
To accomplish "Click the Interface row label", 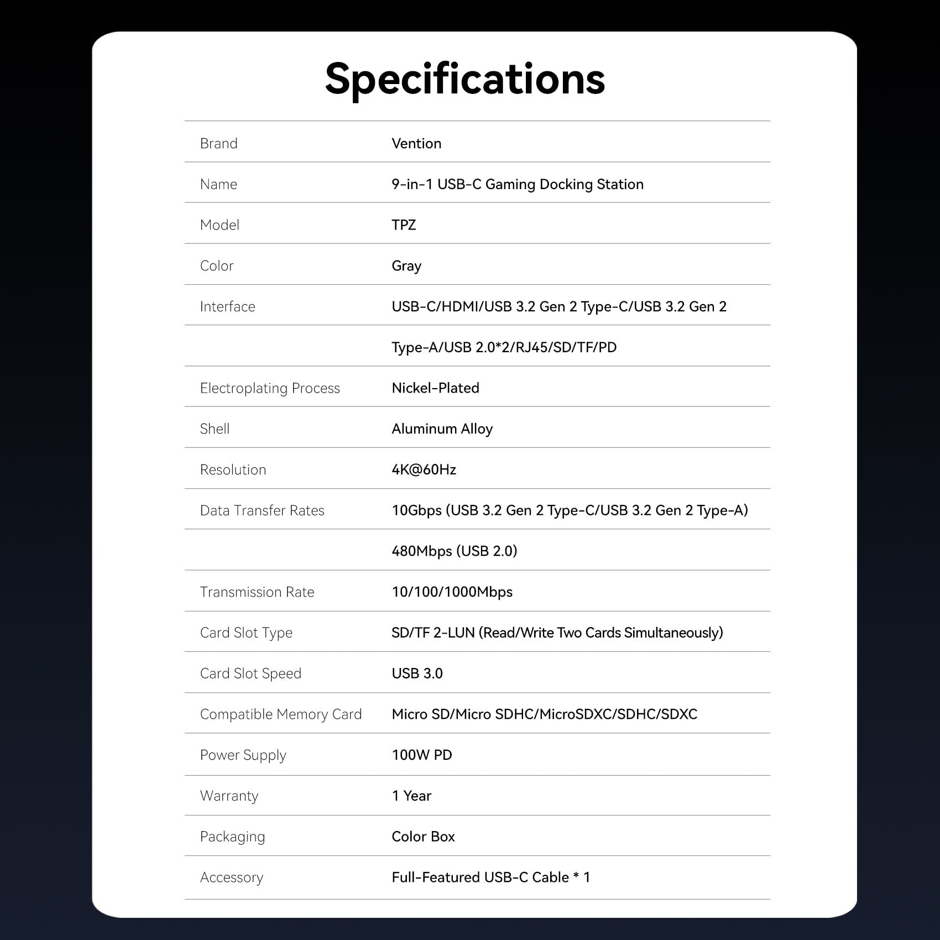I will 228,306.
